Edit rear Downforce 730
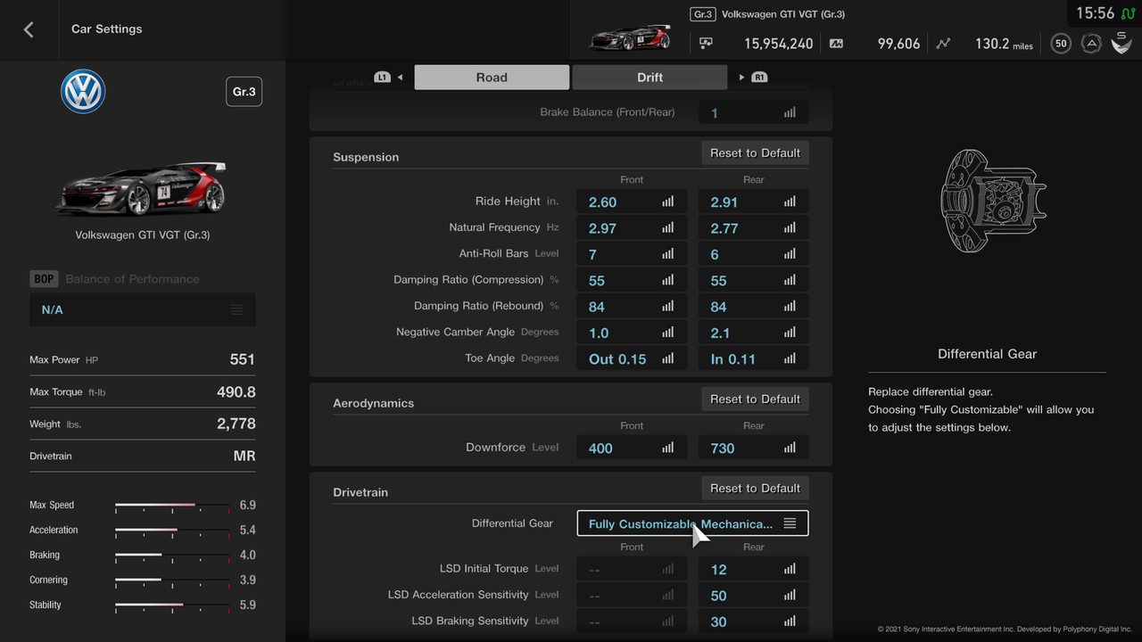 [754, 448]
